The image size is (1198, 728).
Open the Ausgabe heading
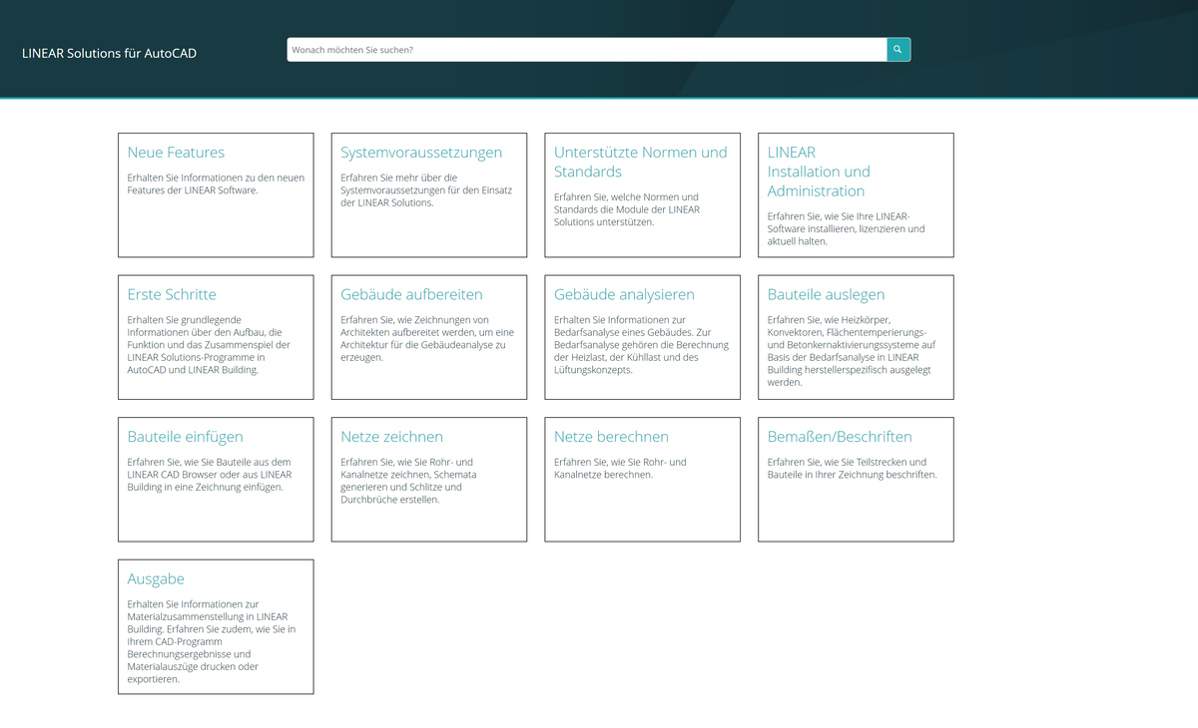pos(156,578)
